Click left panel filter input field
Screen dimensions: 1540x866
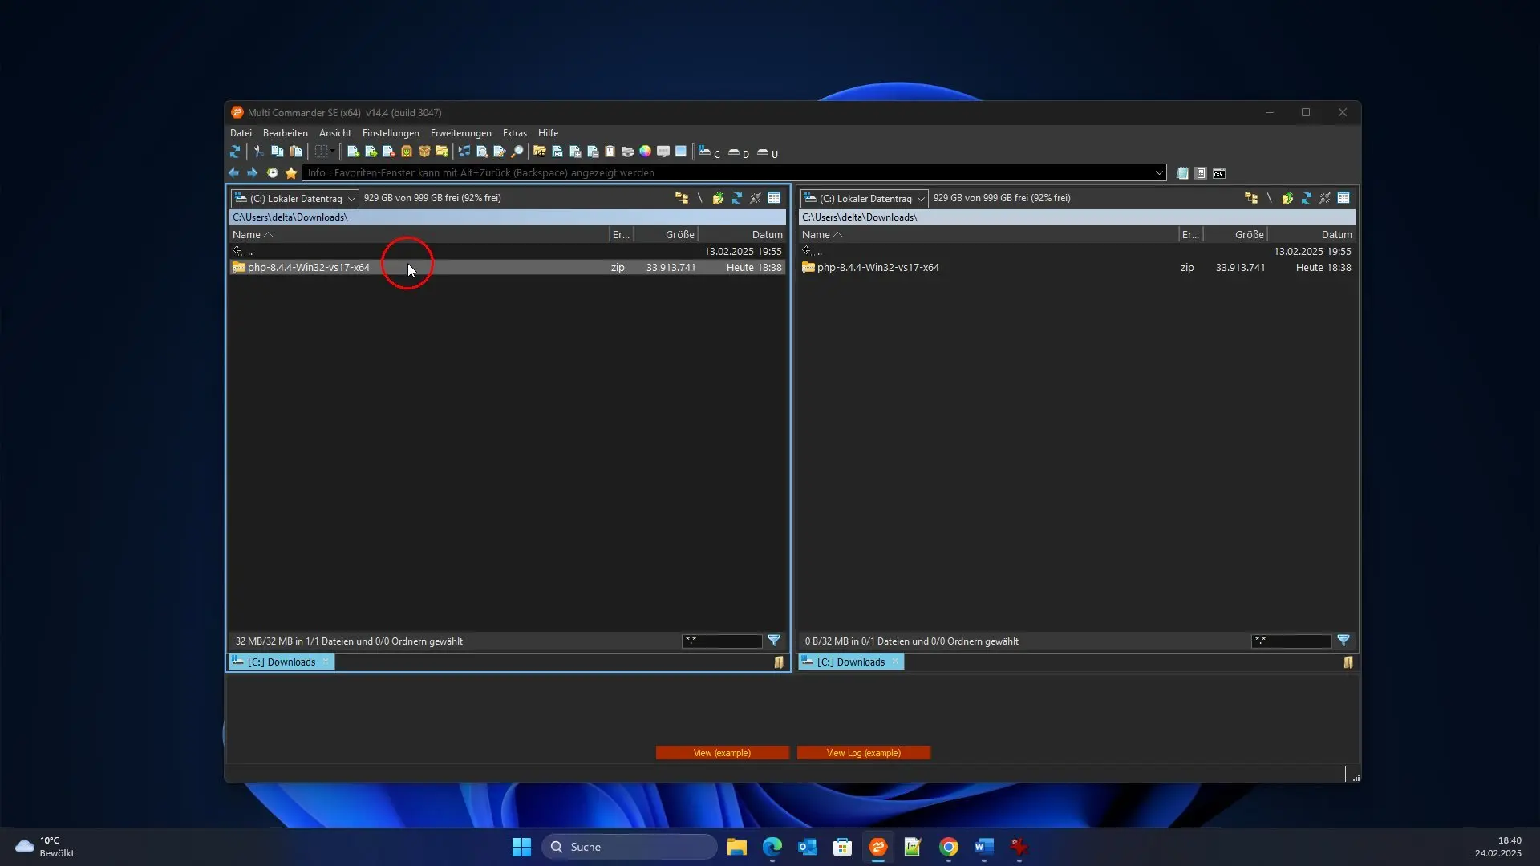tap(722, 641)
